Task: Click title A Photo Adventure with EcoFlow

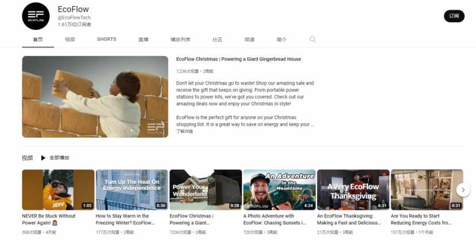Action: point(274,219)
